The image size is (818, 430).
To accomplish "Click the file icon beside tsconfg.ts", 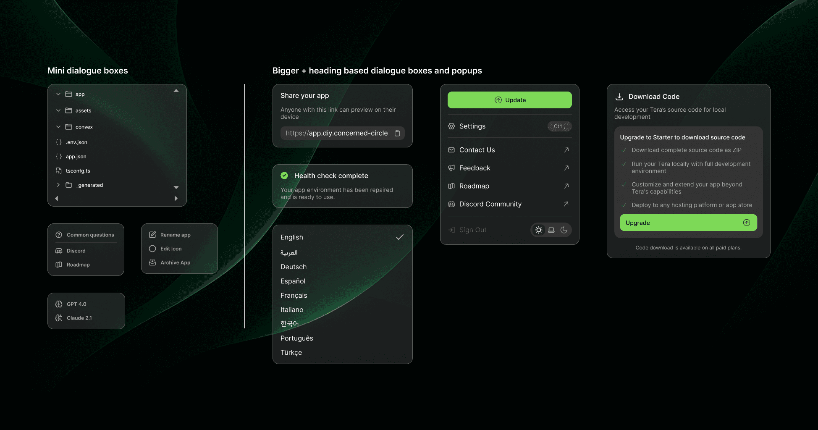I will click(x=59, y=171).
